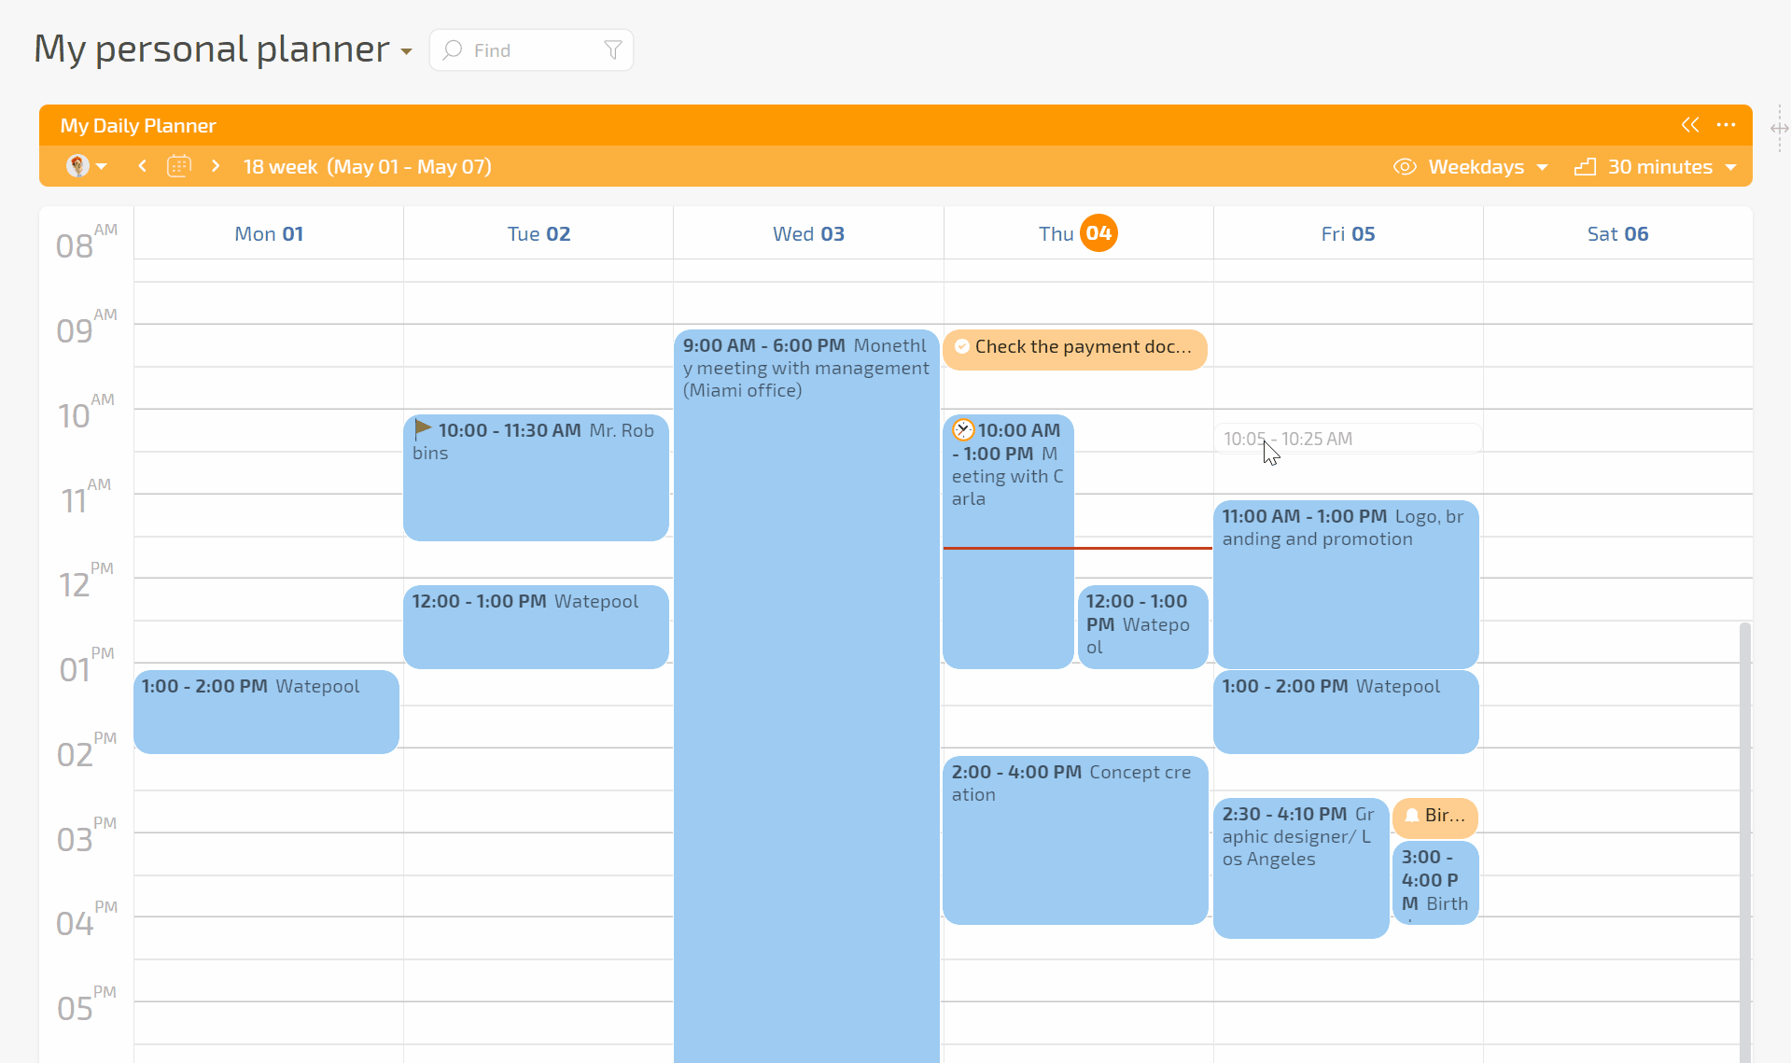Go to previous week arrow

[x=142, y=166]
